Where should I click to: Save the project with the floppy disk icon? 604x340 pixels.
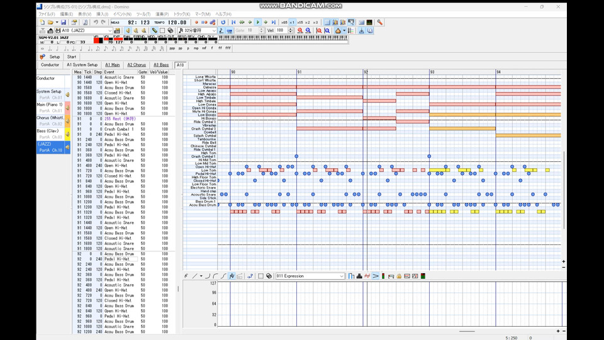(64, 23)
